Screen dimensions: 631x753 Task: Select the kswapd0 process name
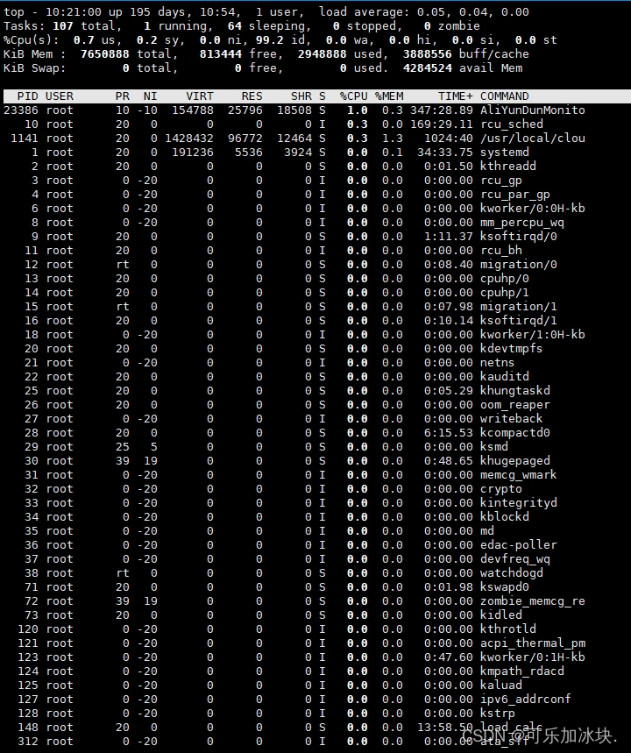click(x=505, y=586)
